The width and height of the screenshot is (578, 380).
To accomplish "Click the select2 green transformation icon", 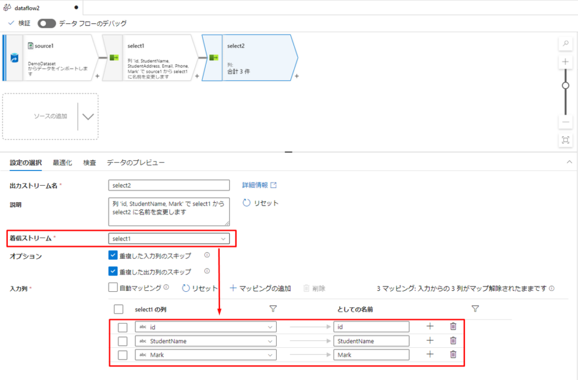I will pos(214,58).
